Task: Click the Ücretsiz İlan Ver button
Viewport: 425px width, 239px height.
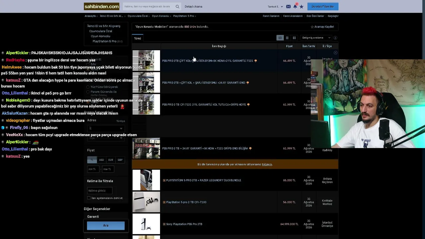Action: [x=323, y=7]
